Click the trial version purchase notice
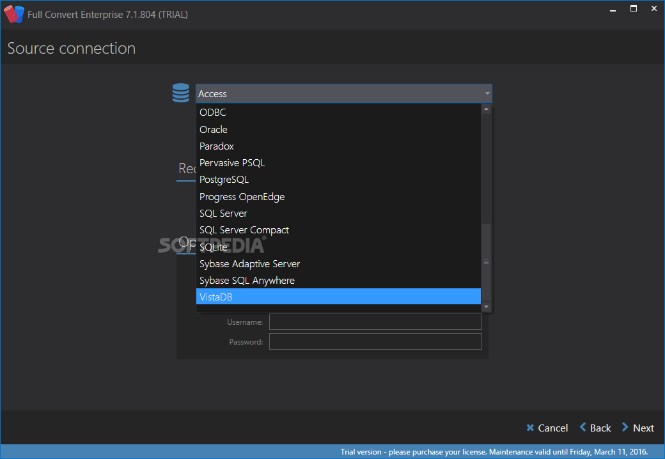 coord(494,452)
